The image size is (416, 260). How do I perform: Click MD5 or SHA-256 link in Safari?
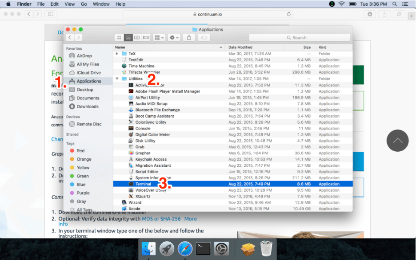pos(161,219)
